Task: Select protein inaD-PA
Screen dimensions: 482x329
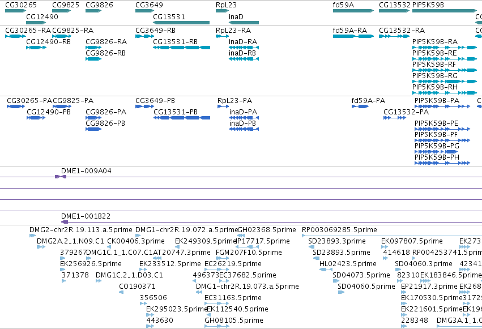Action: coord(244,118)
